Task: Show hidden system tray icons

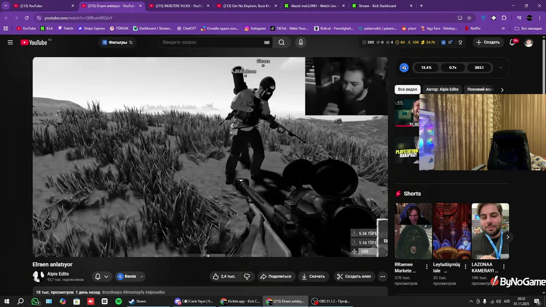Action: 471,301
